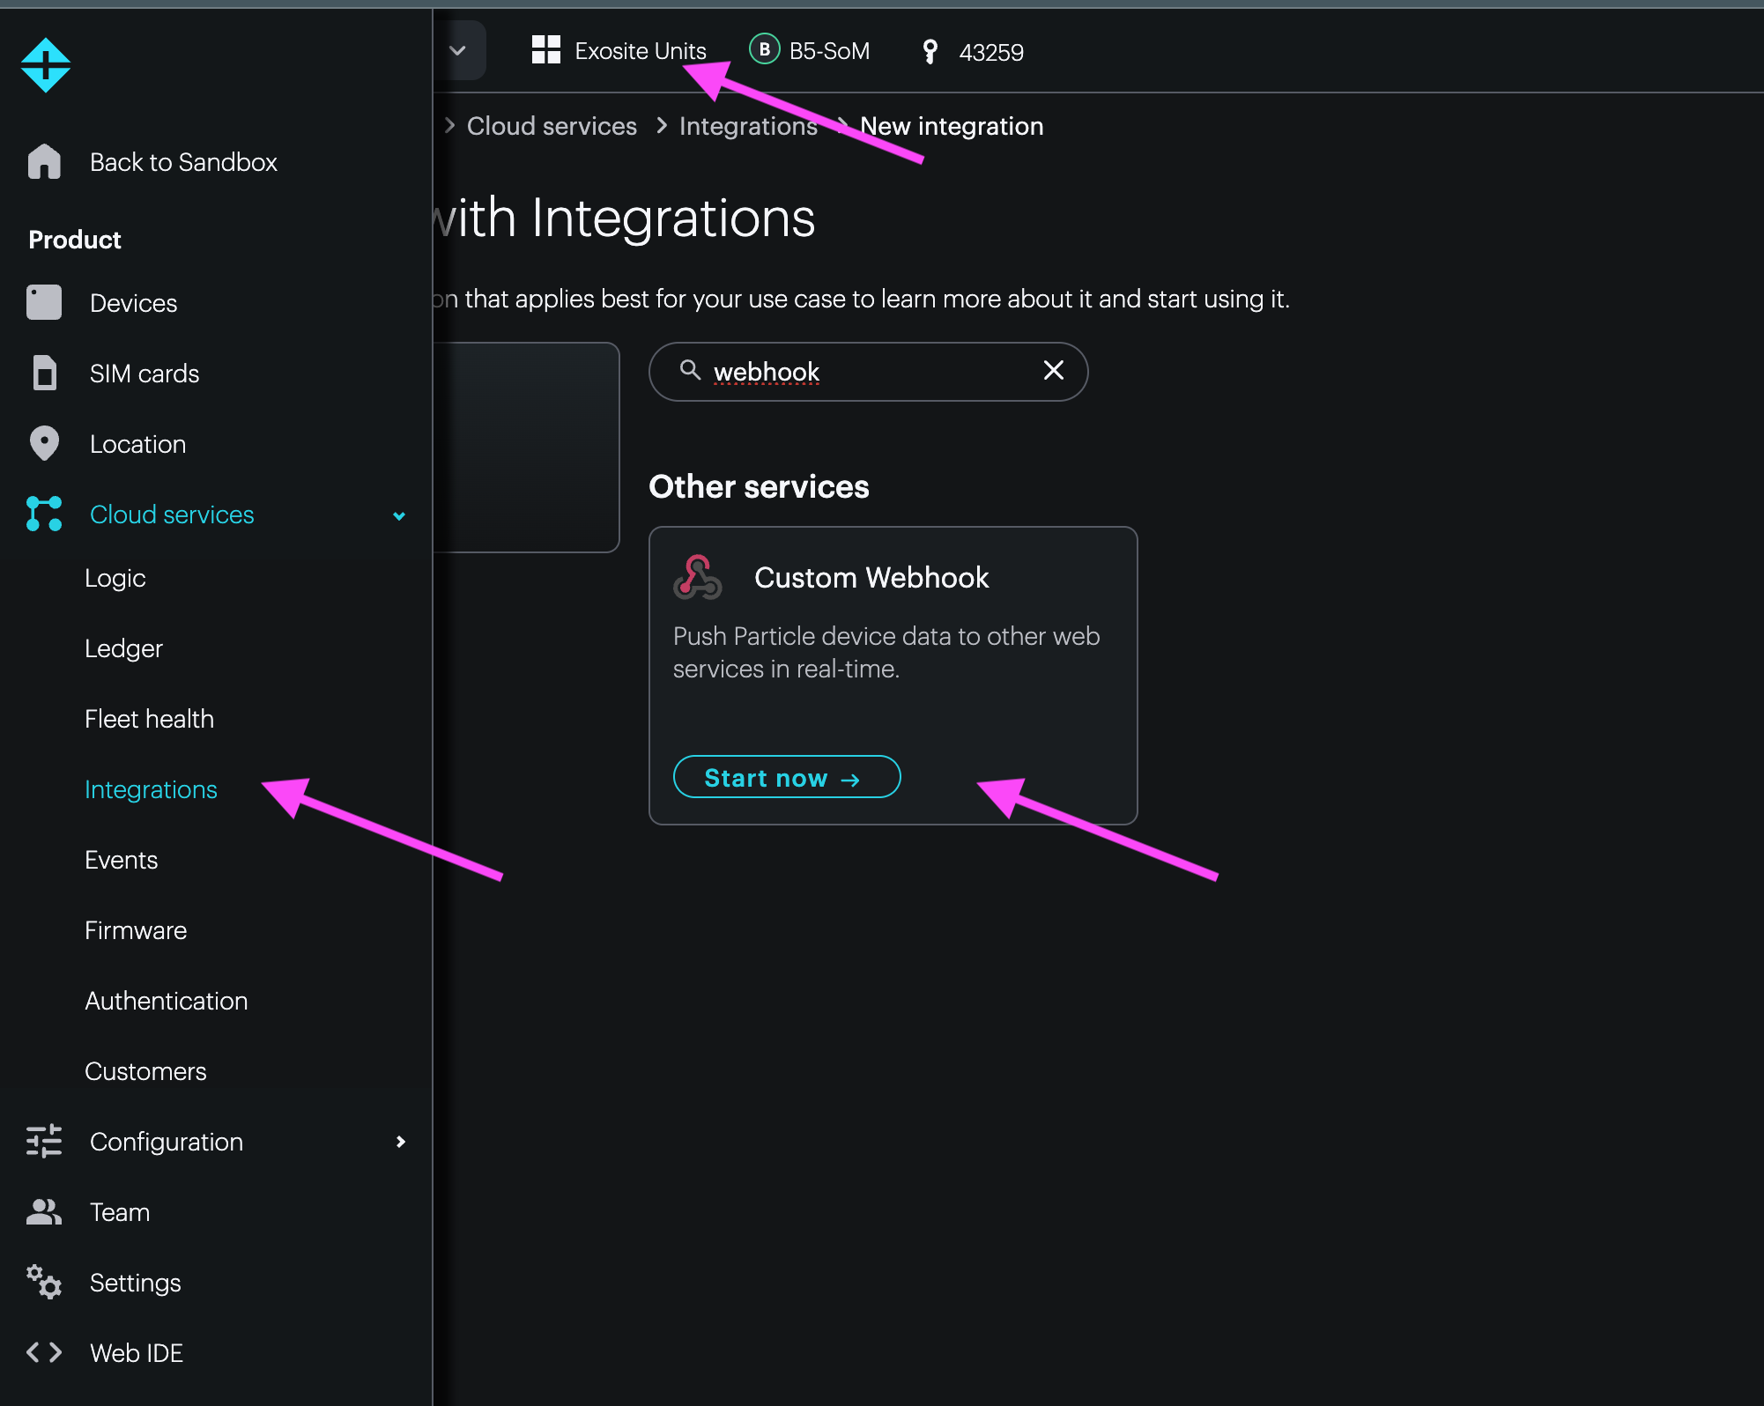Select Integrations in the sidebar
The width and height of the screenshot is (1764, 1406).
pyautogui.click(x=151, y=789)
